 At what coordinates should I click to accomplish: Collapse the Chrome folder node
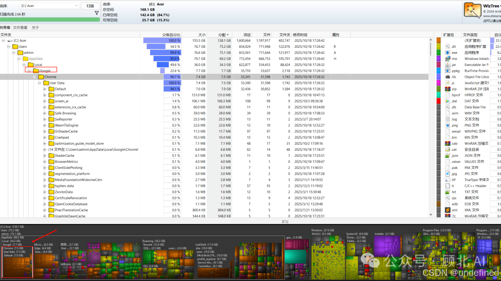(34, 77)
